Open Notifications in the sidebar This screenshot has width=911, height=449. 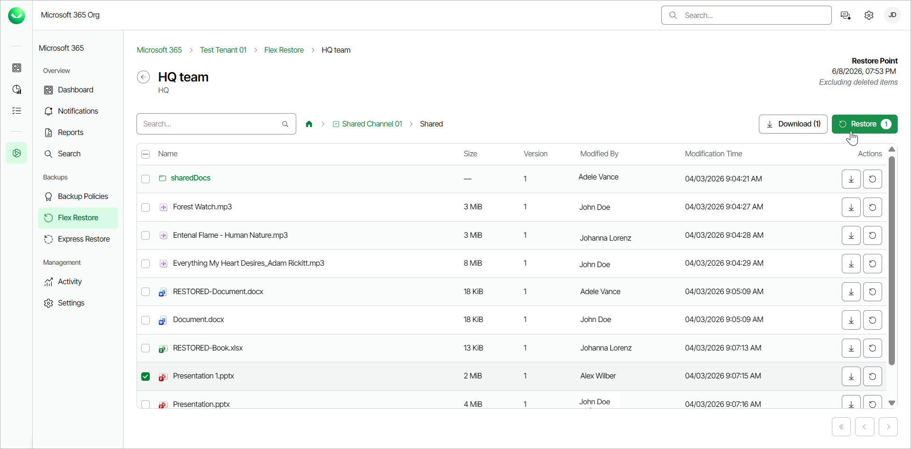(78, 111)
